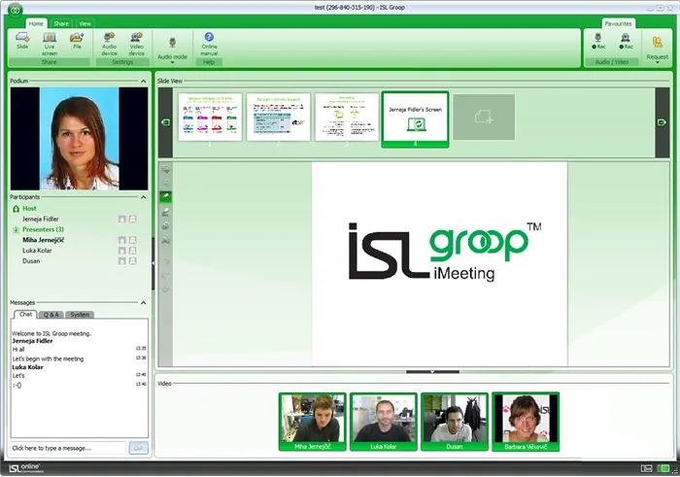Viewport: 680px width, 477px height.
Task: Toggle Luka Kolar's microphone icon
Action: [122, 251]
